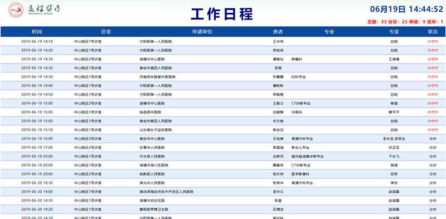Click expert name 于台飞

click(x=394, y=157)
